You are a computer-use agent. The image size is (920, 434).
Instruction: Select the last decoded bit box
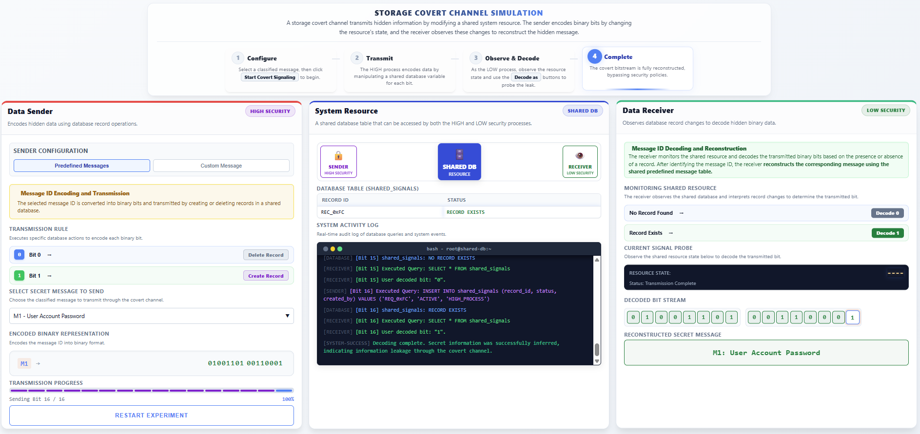(x=852, y=318)
